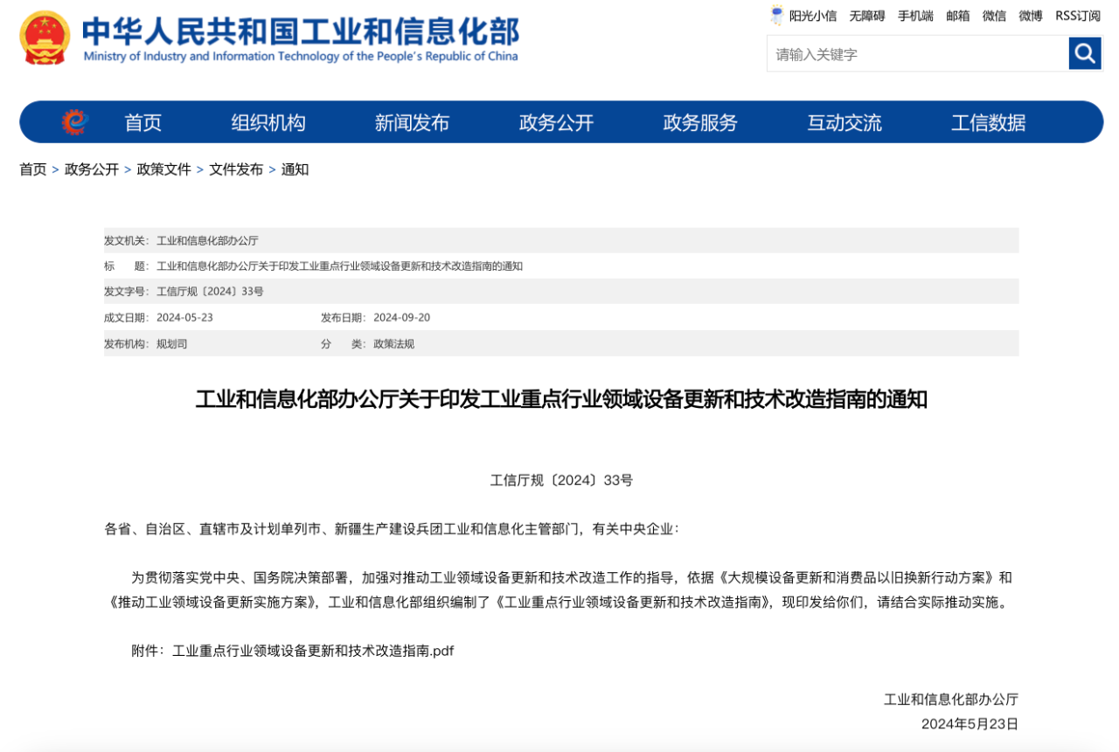Open the 组织机构 navigation menu

[x=268, y=123]
